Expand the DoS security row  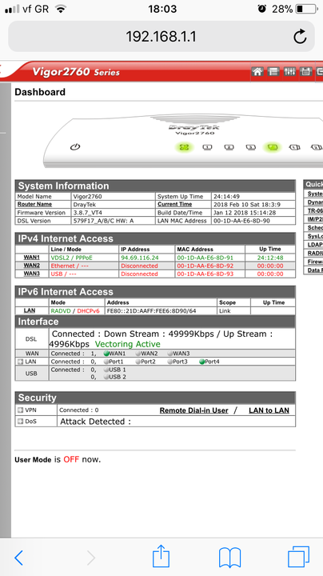(x=20, y=422)
